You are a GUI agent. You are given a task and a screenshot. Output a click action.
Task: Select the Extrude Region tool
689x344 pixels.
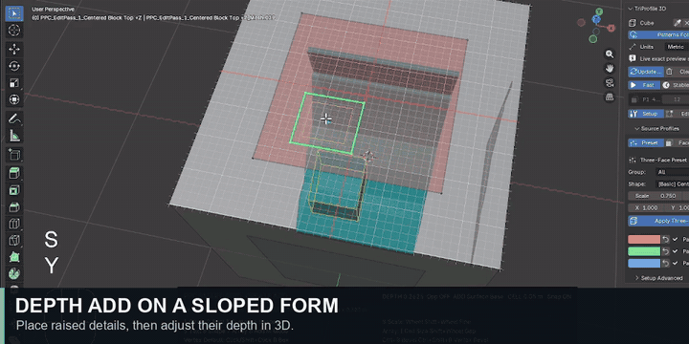pos(14,173)
